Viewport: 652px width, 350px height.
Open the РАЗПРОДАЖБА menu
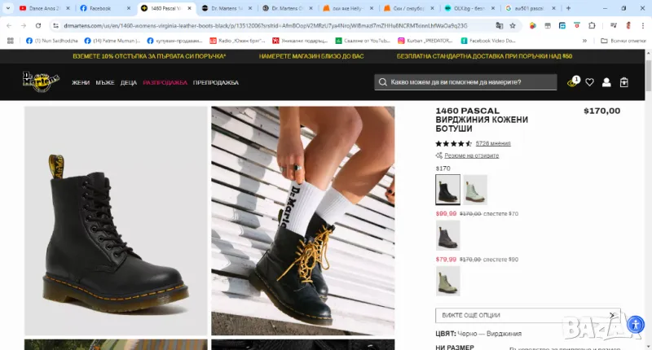(x=165, y=83)
